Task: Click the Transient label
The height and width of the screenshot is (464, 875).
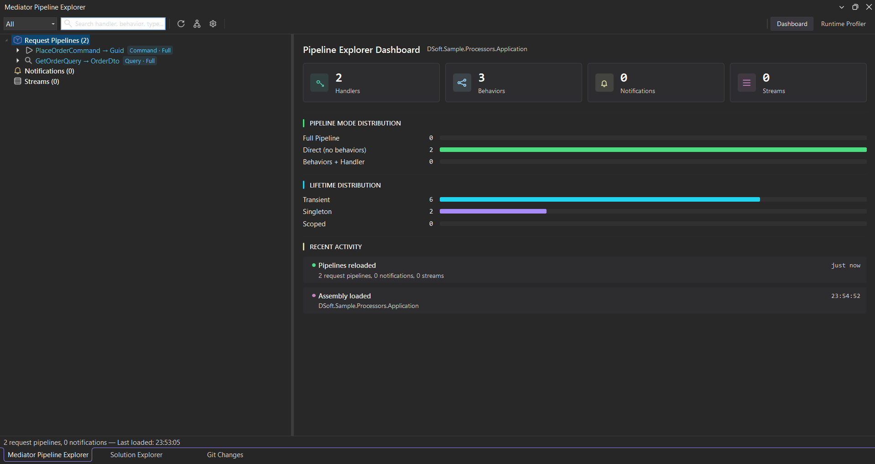Action: [x=316, y=199]
